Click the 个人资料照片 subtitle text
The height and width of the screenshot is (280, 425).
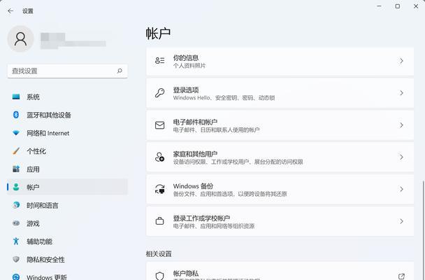pos(189,66)
